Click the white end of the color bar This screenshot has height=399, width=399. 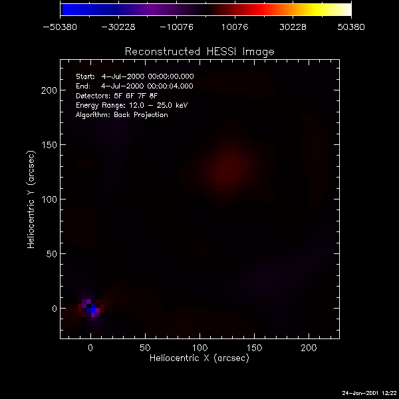point(346,9)
